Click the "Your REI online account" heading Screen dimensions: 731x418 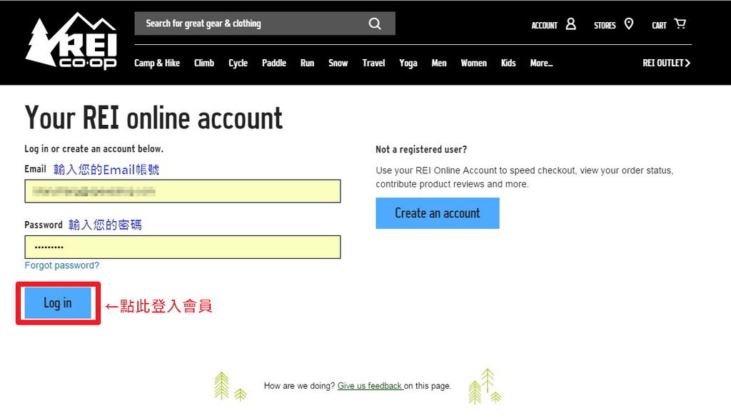point(154,118)
